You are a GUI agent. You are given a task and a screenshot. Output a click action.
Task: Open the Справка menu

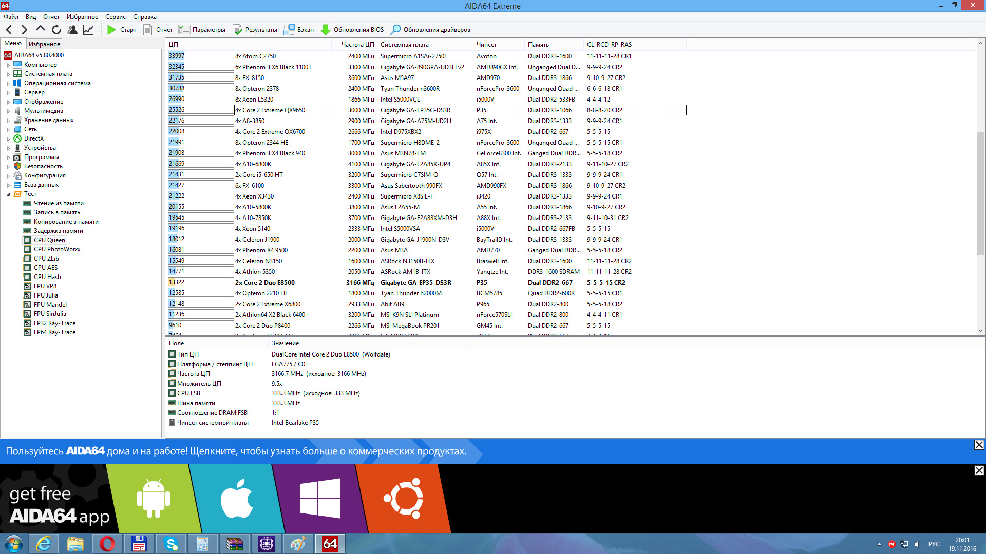[x=145, y=17]
